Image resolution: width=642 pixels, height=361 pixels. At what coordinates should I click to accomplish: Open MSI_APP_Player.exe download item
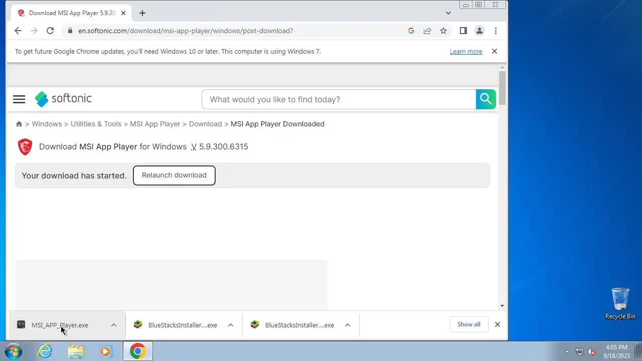(x=60, y=325)
